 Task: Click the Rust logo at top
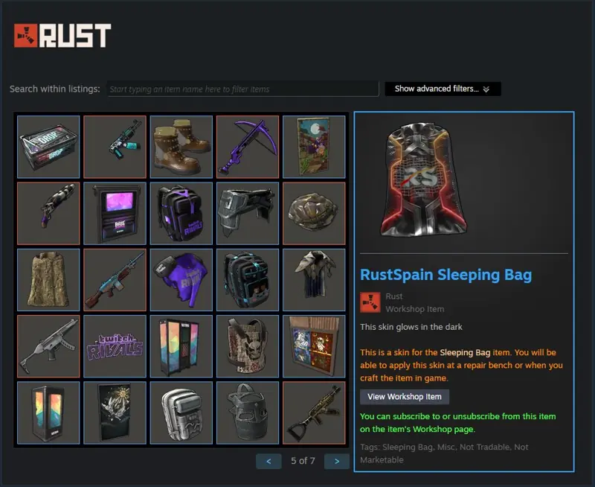click(62, 35)
